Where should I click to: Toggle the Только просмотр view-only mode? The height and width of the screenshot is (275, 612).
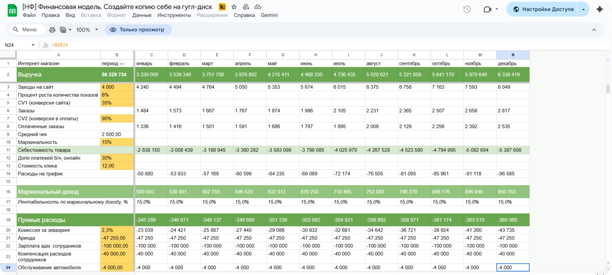pyautogui.click(x=138, y=30)
